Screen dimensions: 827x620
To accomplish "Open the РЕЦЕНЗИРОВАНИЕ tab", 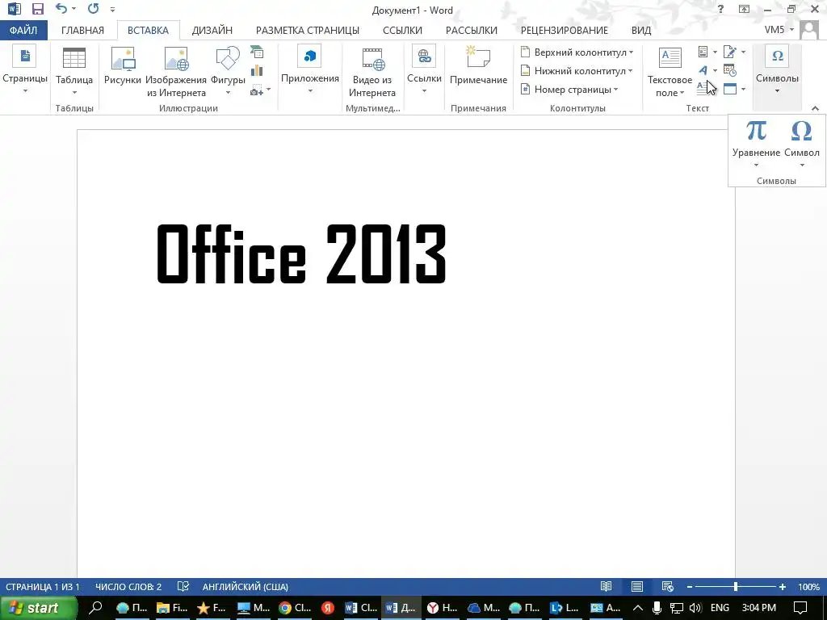I will tap(565, 30).
